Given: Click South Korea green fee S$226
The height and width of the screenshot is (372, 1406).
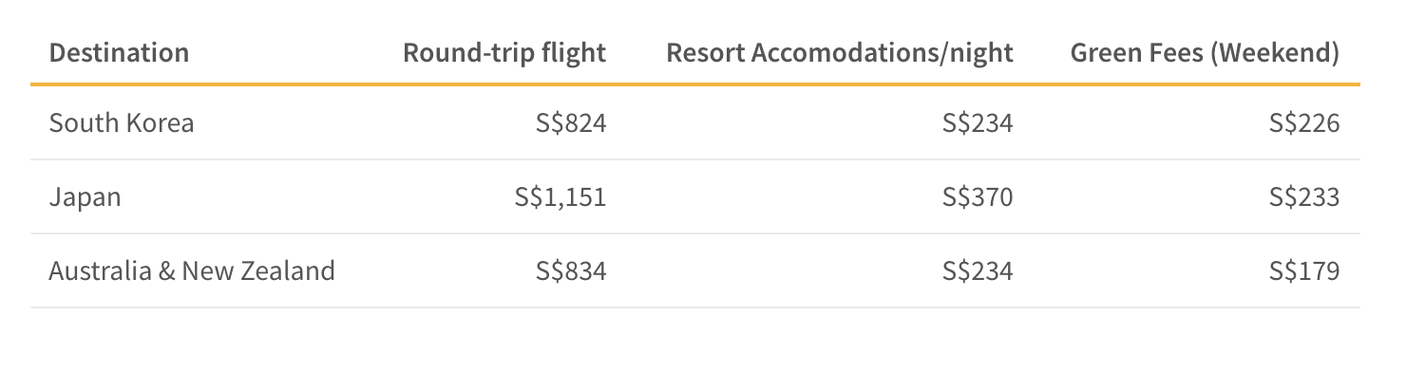Looking at the screenshot, I should click(x=1304, y=122).
